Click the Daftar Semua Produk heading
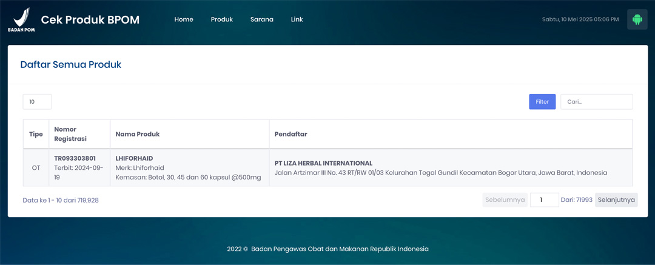The height and width of the screenshot is (265, 655). click(71, 65)
